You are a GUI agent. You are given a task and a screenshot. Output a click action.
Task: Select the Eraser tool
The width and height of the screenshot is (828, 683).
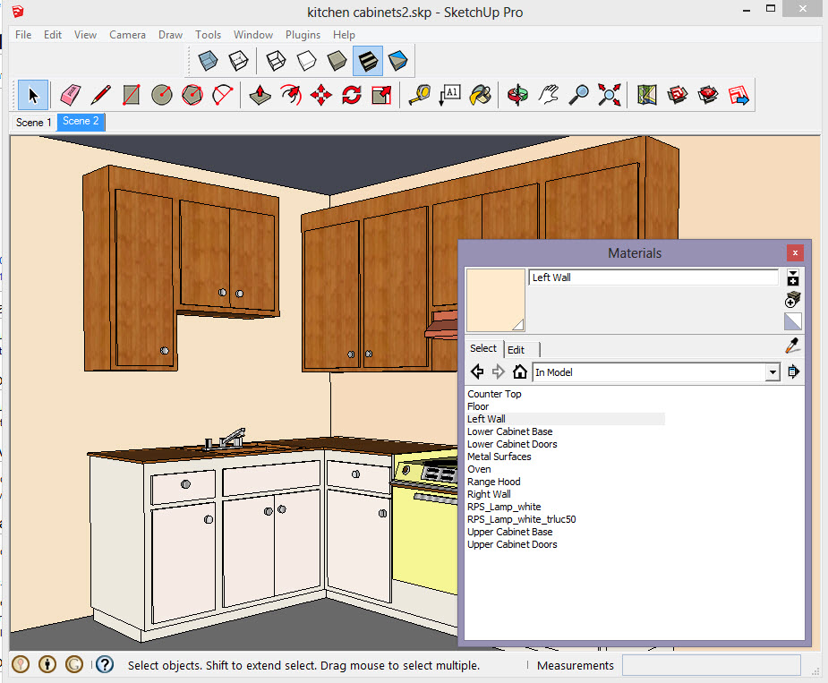[x=71, y=95]
